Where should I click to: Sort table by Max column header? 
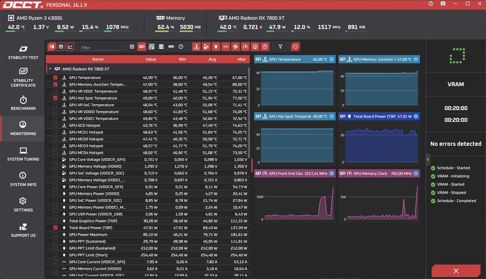click(242, 59)
